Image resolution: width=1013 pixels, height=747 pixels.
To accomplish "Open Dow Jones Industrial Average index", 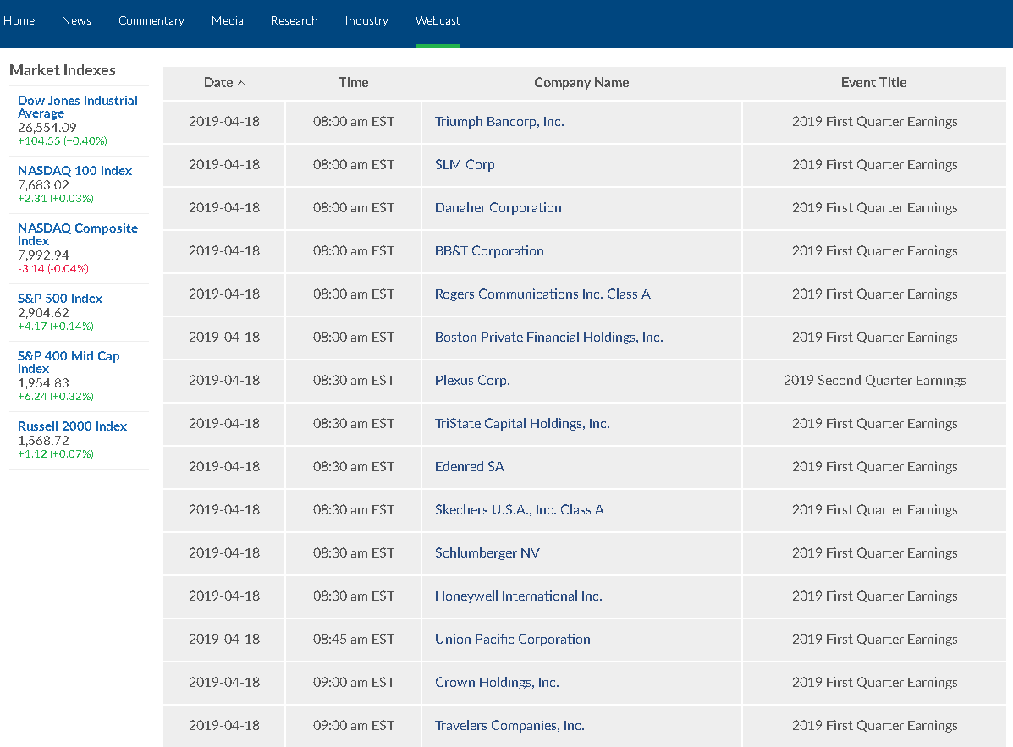I will (x=78, y=107).
